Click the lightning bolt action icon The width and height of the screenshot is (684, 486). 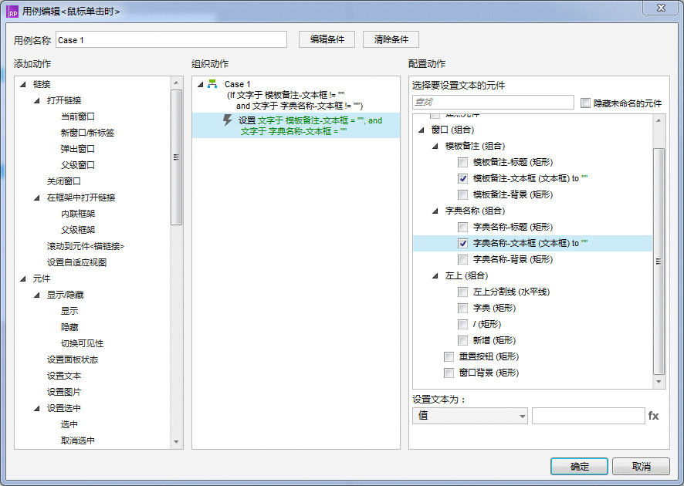click(x=227, y=120)
